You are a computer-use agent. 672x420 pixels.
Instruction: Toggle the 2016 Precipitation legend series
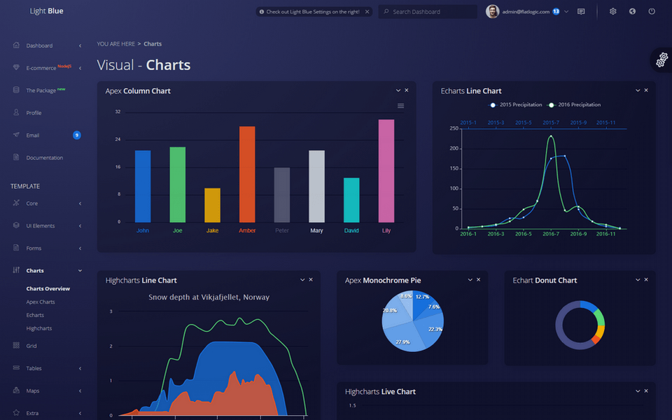(574, 105)
